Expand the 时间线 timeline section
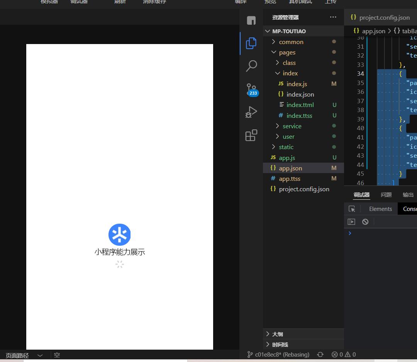 (280, 345)
